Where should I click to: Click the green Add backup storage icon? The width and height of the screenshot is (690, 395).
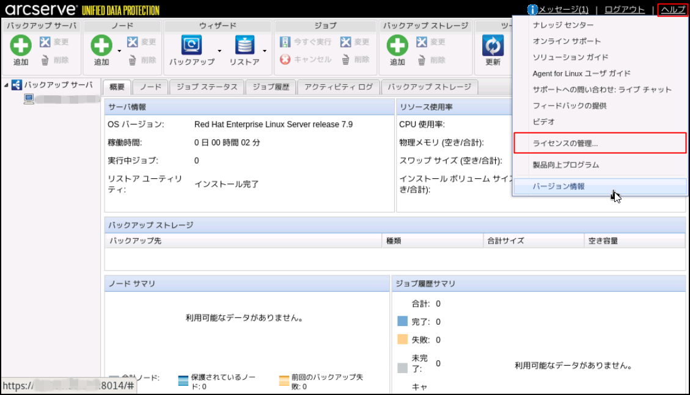click(x=397, y=46)
